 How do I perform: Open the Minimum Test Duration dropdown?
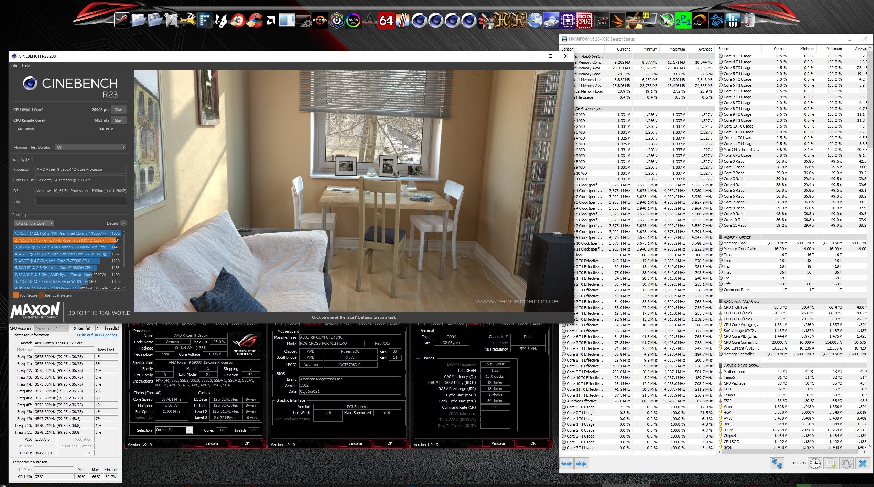(91, 147)
